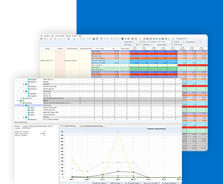Open the Aiuto menu
Screen dimensions: 223x184
point(81,36)
